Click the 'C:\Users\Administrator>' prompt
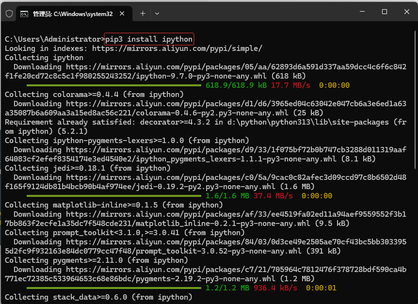The image size is (418, 304). point(55,39)
